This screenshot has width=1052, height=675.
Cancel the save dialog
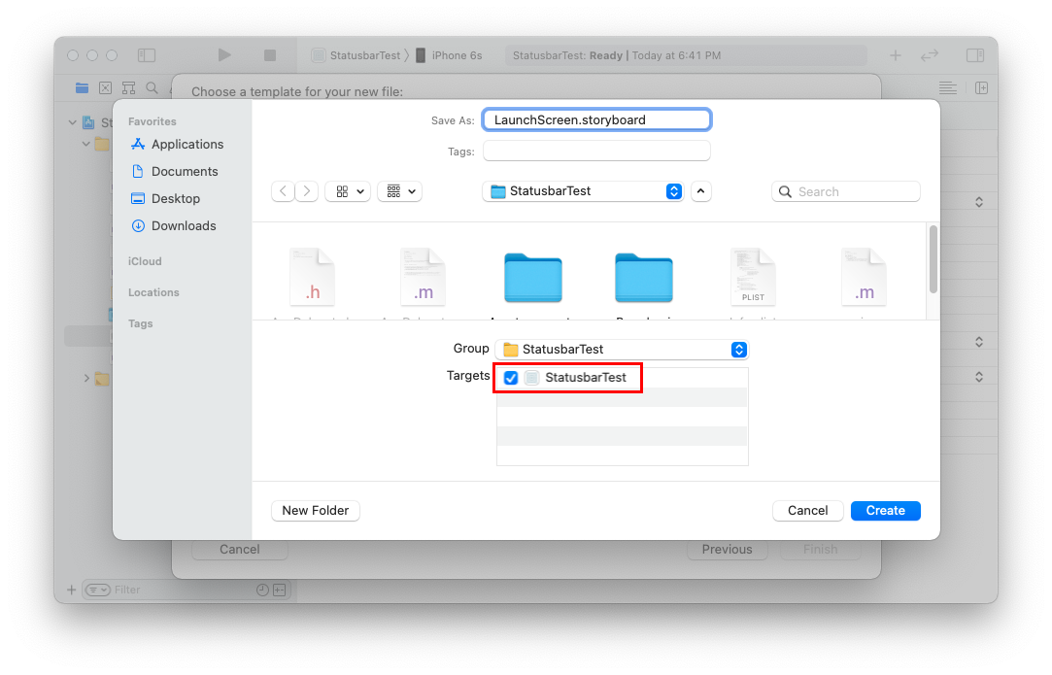pyautogui.click(x=807, y=511)
